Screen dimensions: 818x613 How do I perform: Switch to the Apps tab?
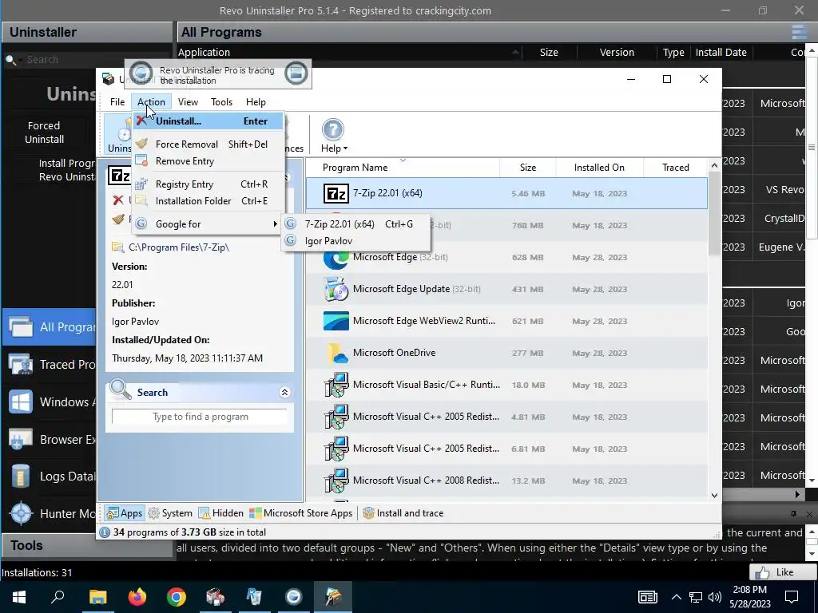point(124,513)
